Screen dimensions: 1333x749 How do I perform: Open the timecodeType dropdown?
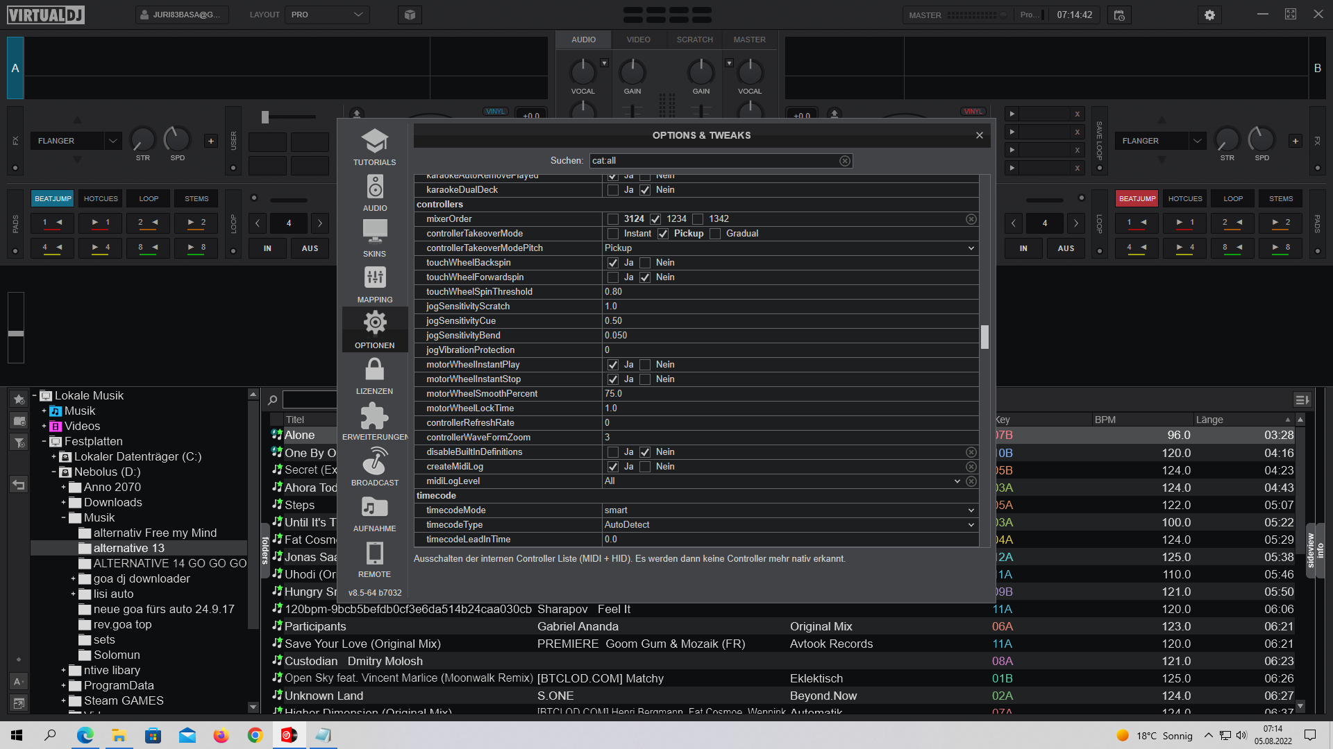click(790, 525)
